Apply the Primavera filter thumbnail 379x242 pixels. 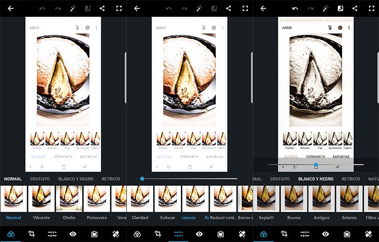[97, 198]
